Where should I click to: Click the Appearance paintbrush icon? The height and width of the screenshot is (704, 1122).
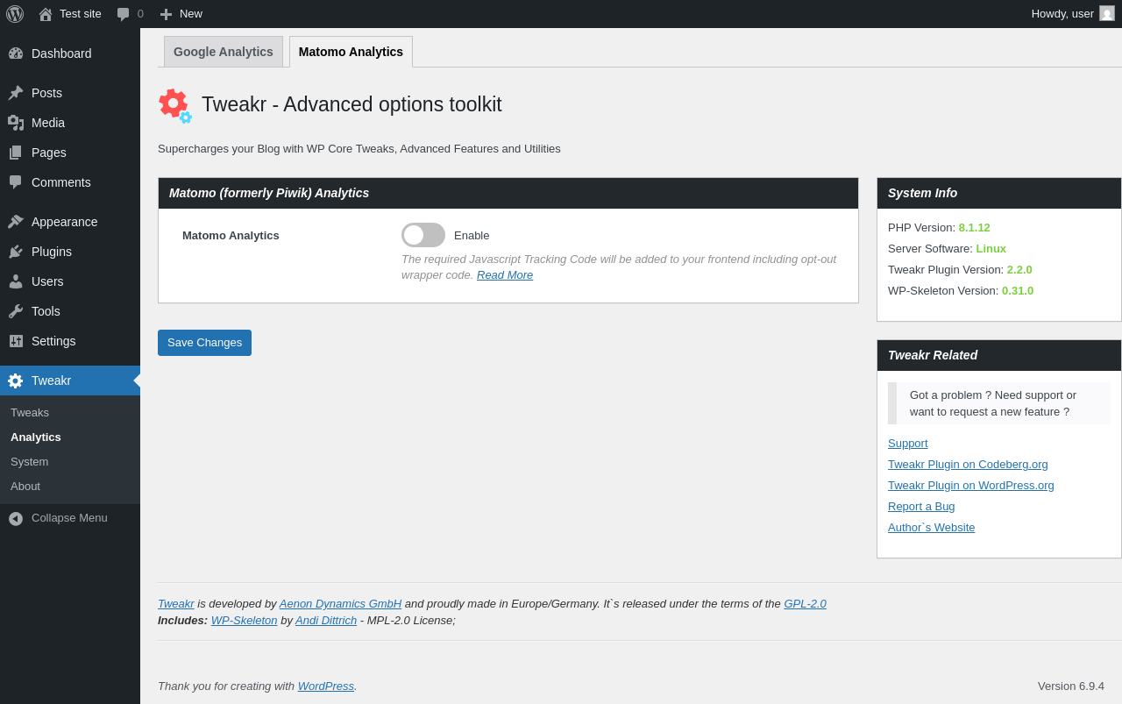(16, 222)
